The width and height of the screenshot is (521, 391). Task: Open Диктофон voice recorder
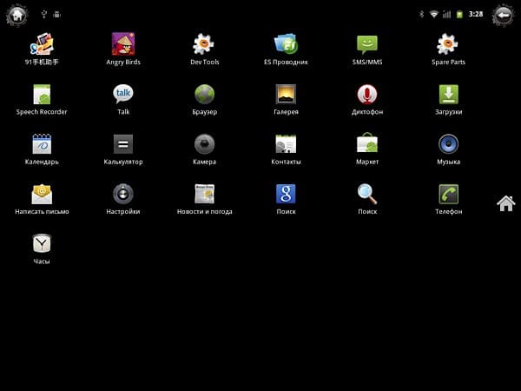(x=367, y=99)
